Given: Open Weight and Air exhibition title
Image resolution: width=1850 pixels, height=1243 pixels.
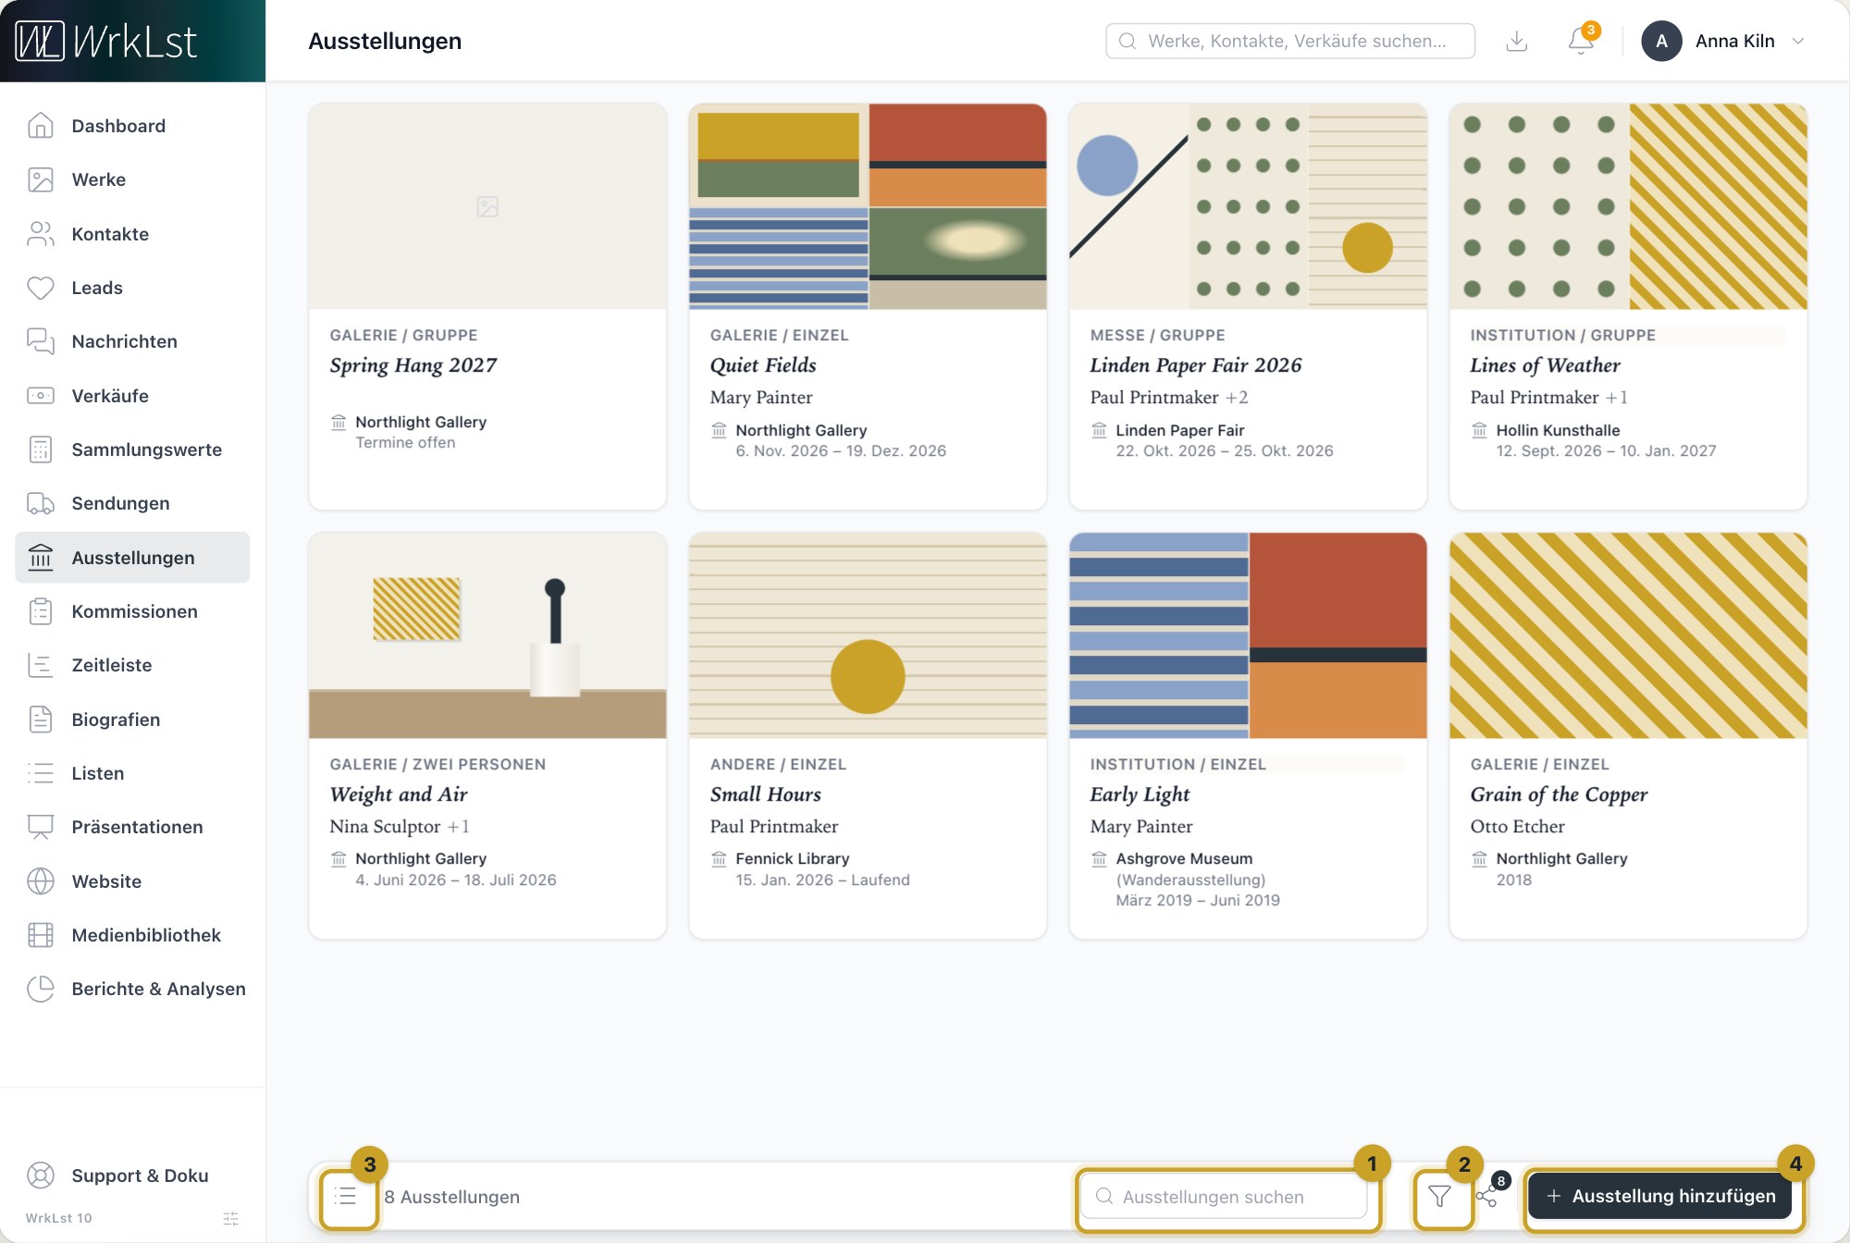Looking at the screenshot, I should (x=399, y=794).
